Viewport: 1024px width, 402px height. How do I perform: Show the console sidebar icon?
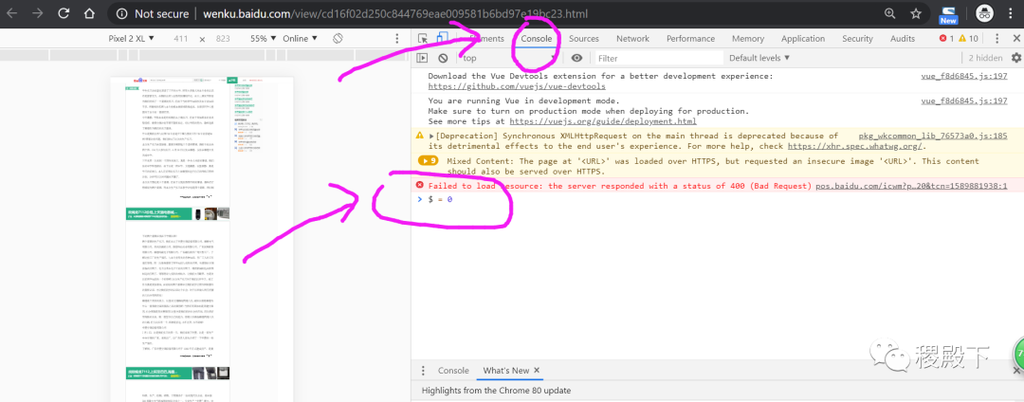(x=423, y=58)
